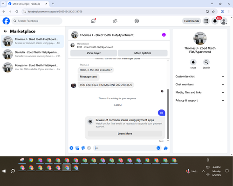Click the weather Hot widget in taskbar
The image size is (233, 186).
(x=192, y=171)
